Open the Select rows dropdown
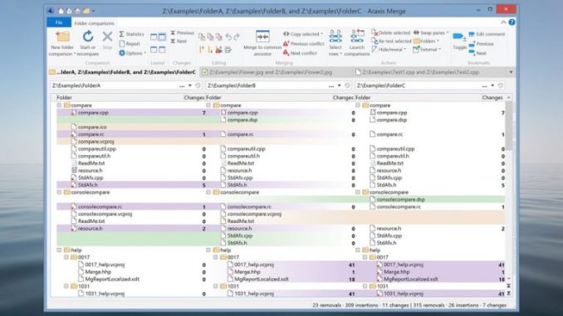 tap(335, 43)
